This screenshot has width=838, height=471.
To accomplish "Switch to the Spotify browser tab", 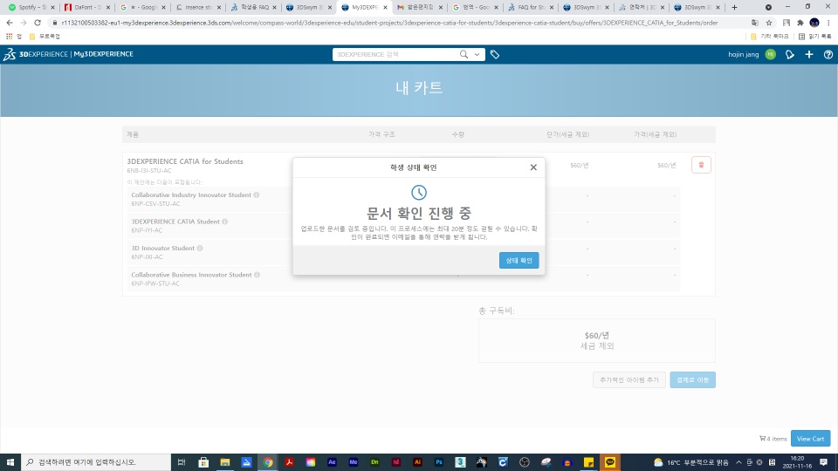I will point(31,8).
